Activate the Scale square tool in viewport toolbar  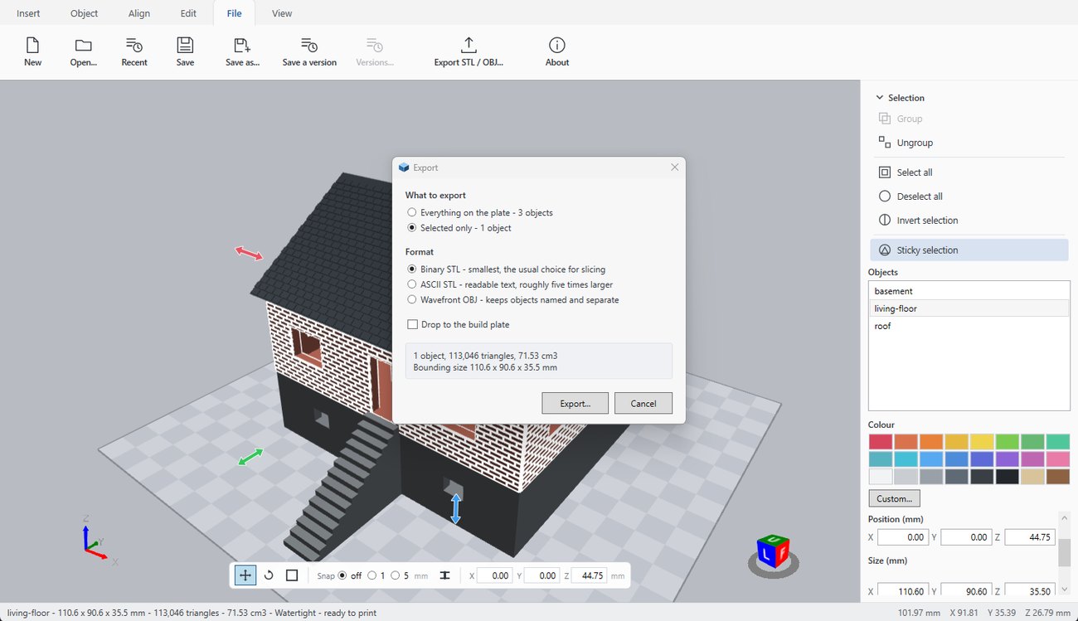[x=292, y=575]
